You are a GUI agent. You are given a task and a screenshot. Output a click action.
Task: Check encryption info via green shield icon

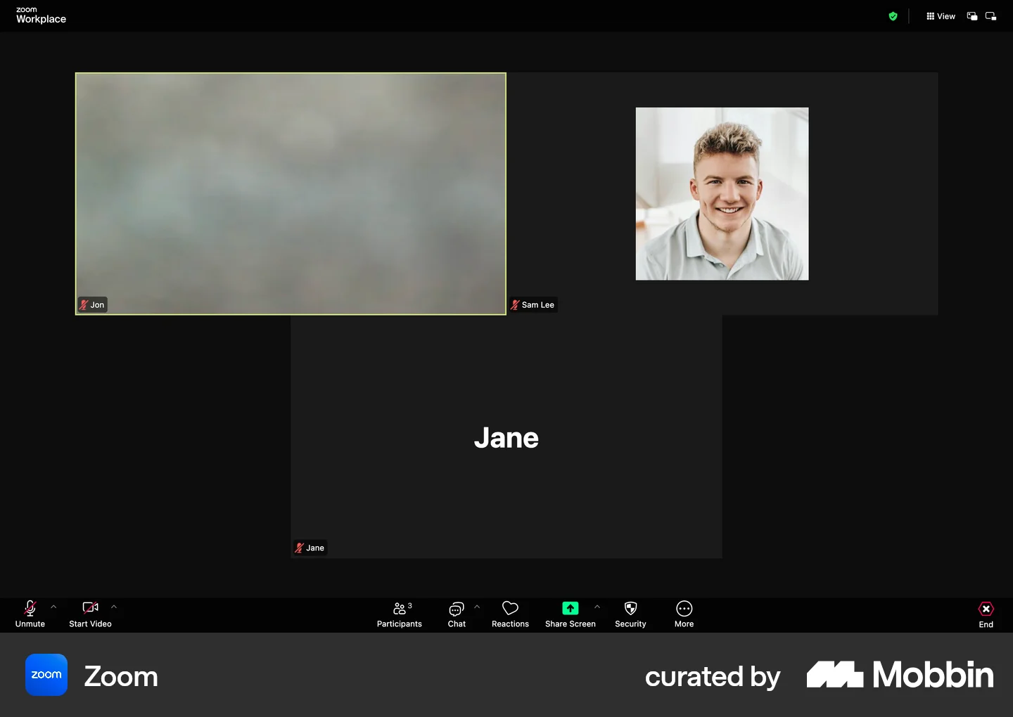pos(893,16)
